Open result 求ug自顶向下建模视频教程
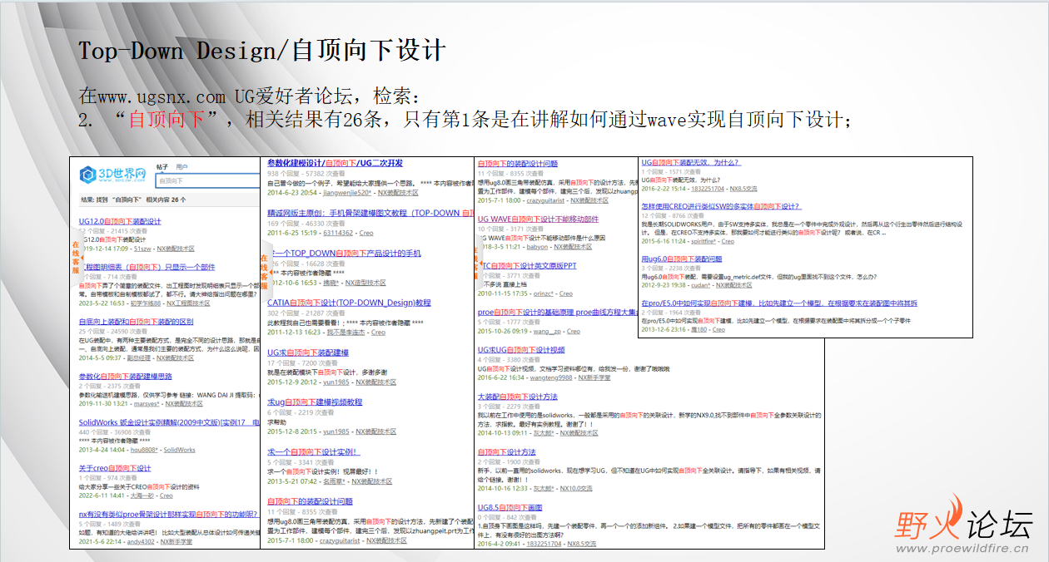The image size is (1049, 562). (315, 402)
